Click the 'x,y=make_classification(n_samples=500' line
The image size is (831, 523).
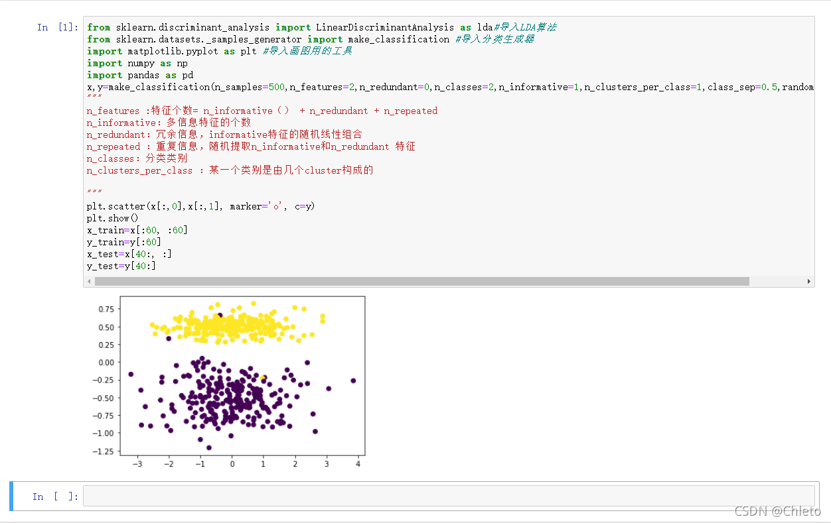(450, 87)
